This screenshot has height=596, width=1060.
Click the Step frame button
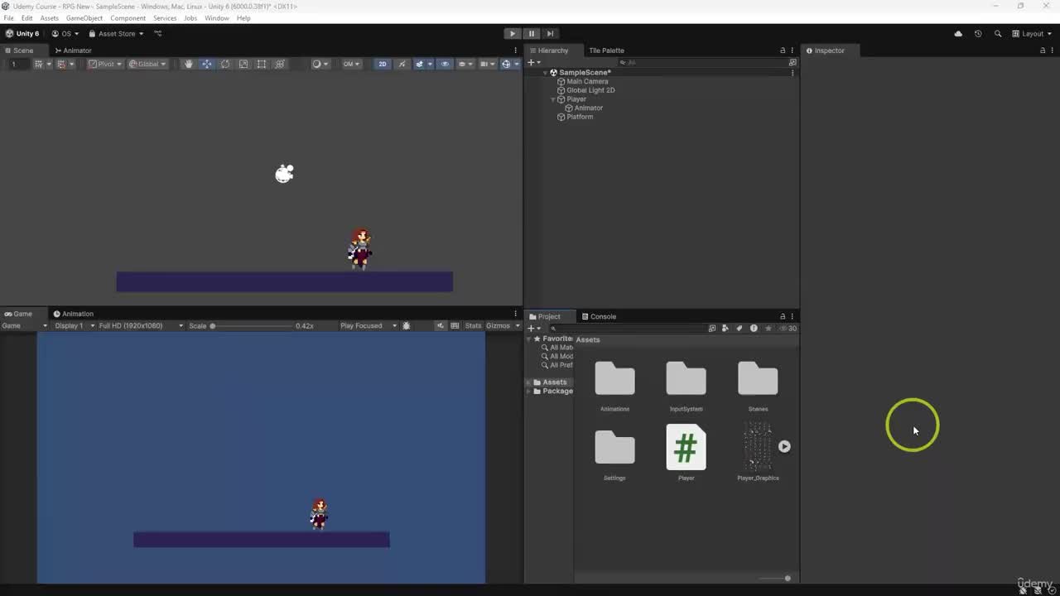click(x=550, y=34)
